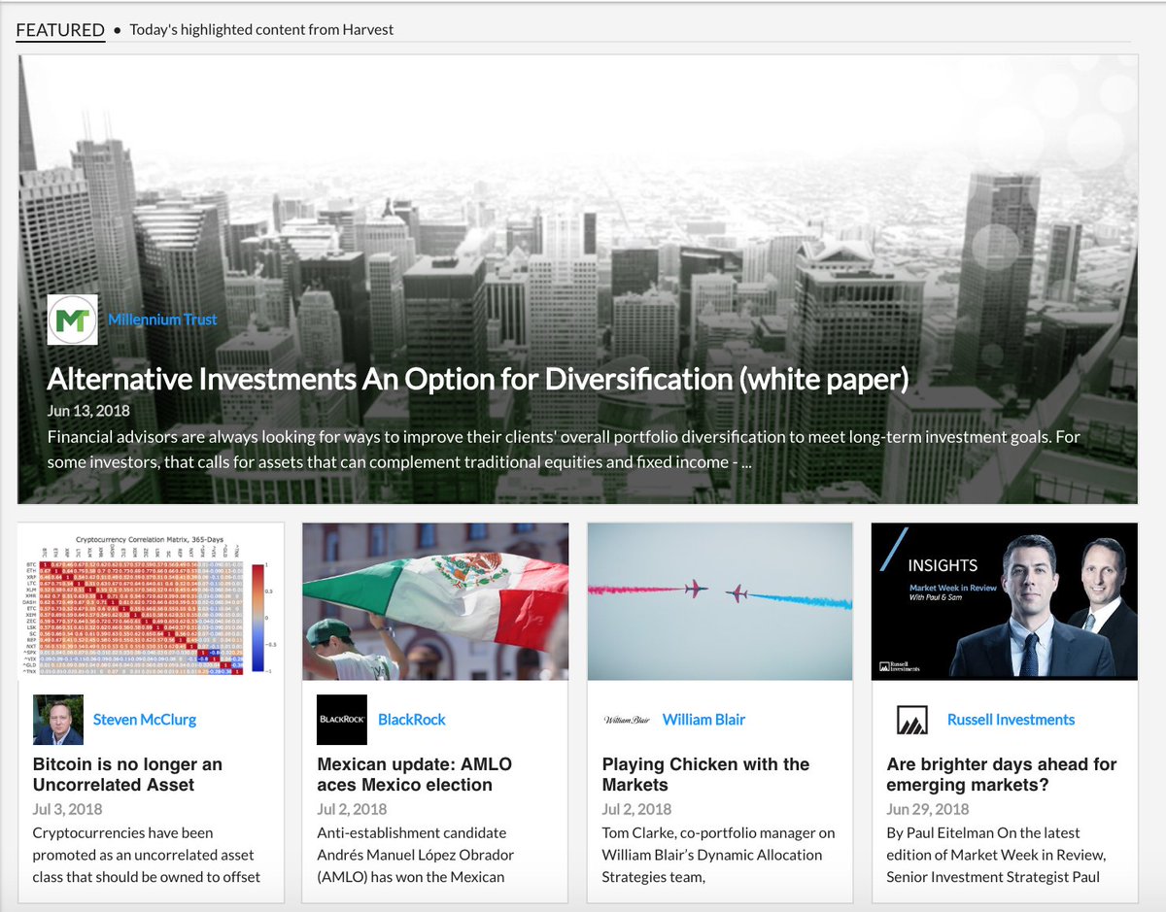This screenshot has height=912, width=1166.
Task: Open the William Blair author link
Action: tap(704, 720)
